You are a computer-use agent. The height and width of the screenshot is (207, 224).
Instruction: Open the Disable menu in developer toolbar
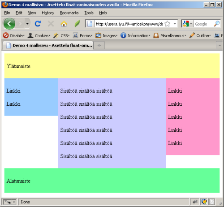click(13, 36)
